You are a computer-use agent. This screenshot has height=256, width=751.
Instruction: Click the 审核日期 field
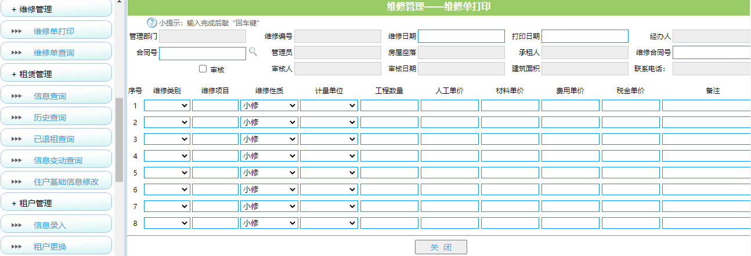(461, 69)
